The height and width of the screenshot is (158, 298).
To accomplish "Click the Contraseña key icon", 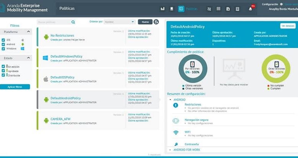I will coord(176,144).
